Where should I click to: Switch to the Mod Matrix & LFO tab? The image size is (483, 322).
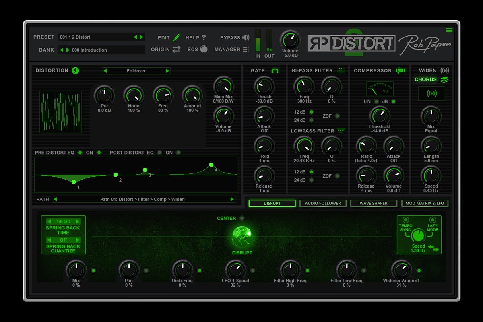pyautogui.click(x=425, y=203)
